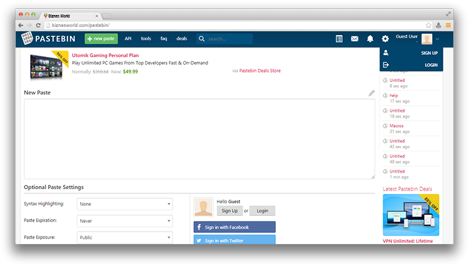Click the Guest User avatar image
The image size is (469, 266).
[427, 39]
